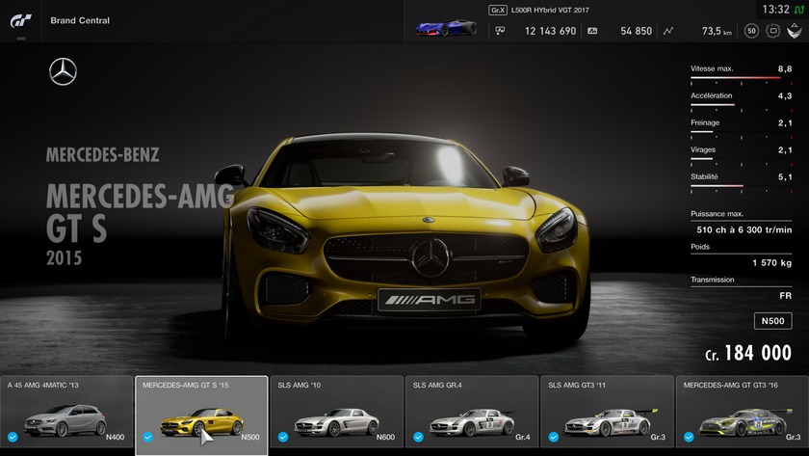This screenshot has width=809, height=456.
Task: Click the Vitesse max. stat bar
Action: click(x=741, y=78)
